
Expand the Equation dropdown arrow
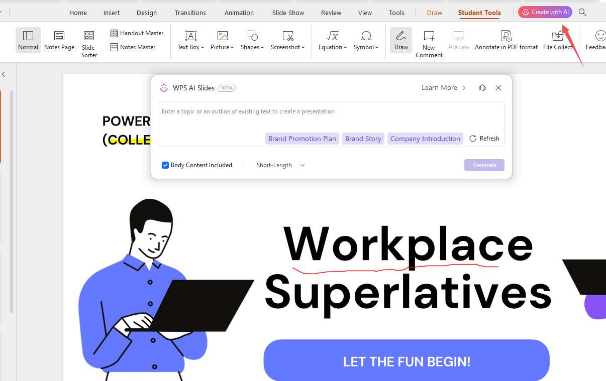point(346,48)
